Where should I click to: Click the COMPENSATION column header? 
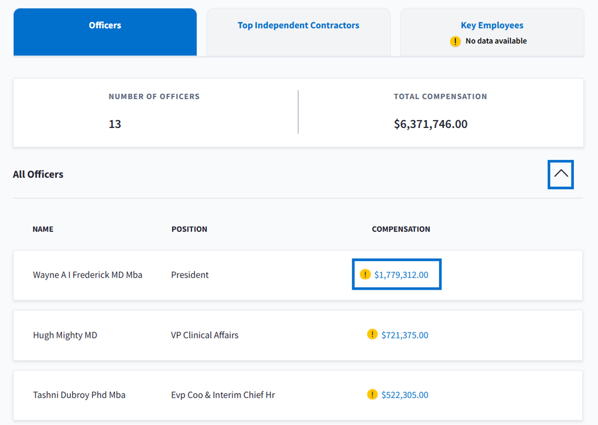[x=401, y=229]
